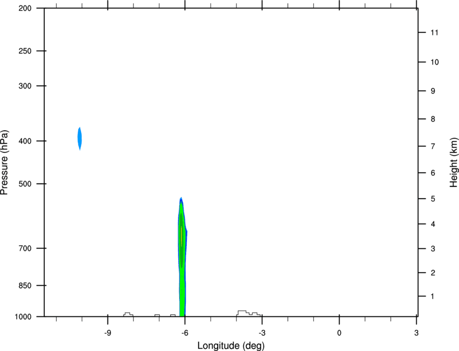
Task: Pick the 6 km height label
Action: click(x=433, y=173)
